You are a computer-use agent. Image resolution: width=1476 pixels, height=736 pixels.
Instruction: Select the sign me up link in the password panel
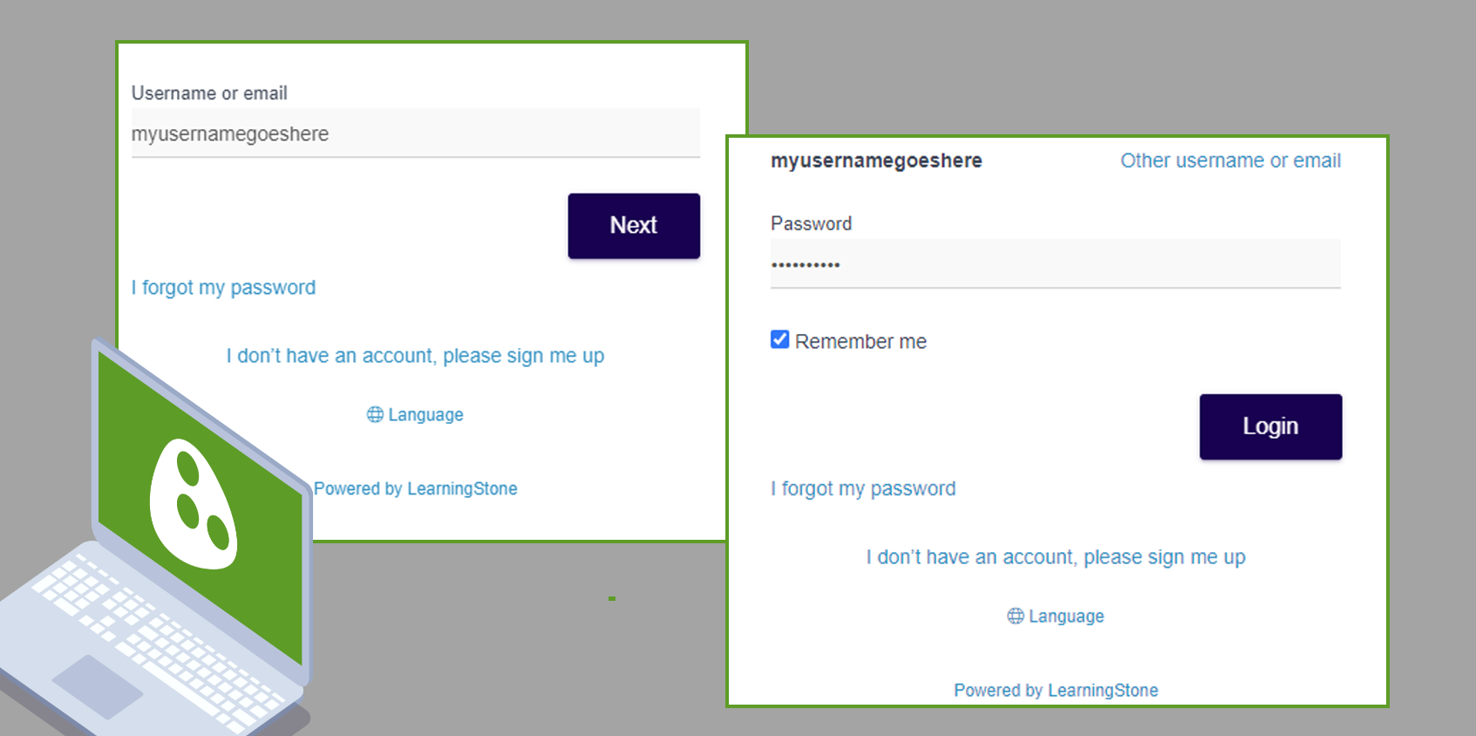(1056, 557)
